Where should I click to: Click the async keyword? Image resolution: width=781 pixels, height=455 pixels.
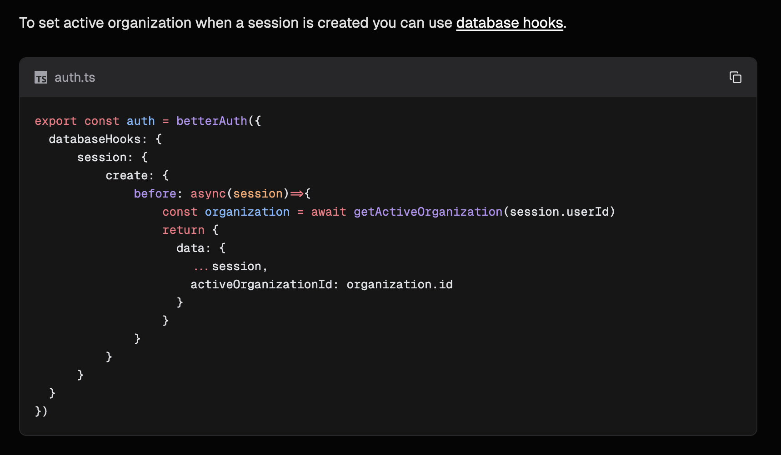click(x=208, y=194)
